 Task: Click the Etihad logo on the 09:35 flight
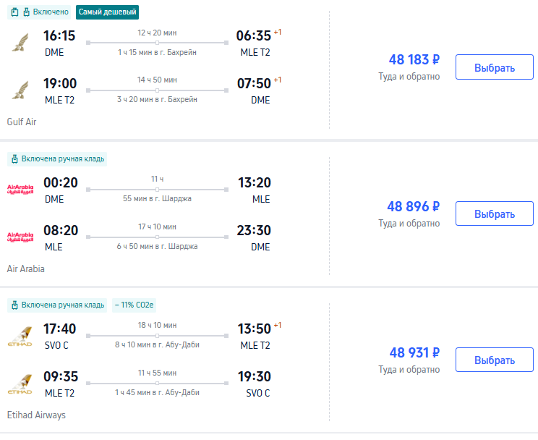click(20, 384)
